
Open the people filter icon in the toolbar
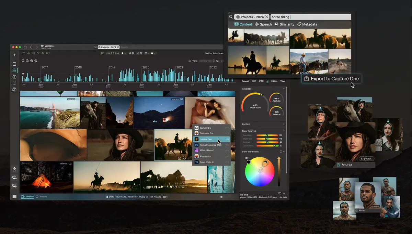(42, 53)
